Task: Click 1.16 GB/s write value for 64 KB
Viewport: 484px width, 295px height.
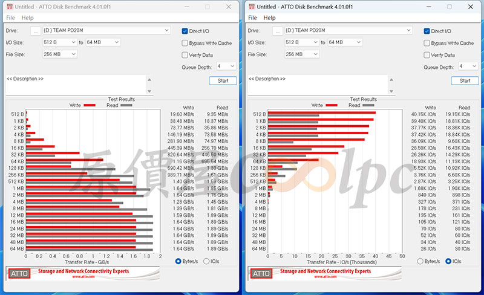Action: coord(183,161)
